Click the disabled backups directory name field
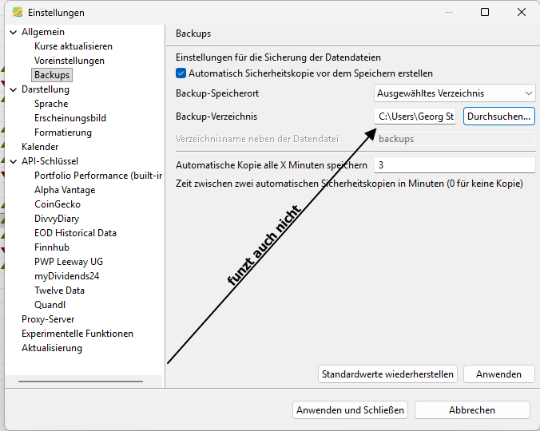 click(x=455, y=139)
